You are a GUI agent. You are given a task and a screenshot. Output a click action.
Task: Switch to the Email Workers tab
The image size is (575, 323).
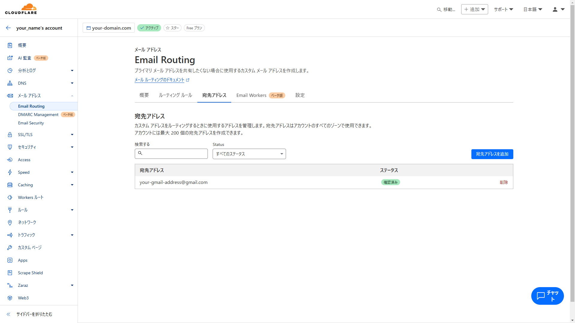tap(251, 95)
